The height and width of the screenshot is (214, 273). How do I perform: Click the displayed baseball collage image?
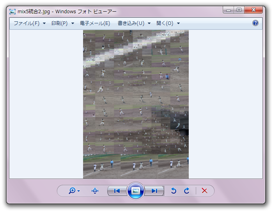click(x=136, y=104)
